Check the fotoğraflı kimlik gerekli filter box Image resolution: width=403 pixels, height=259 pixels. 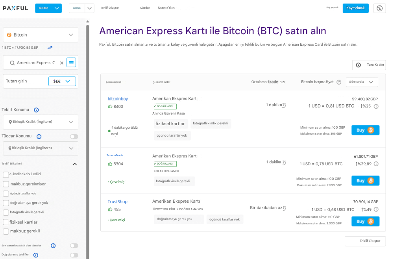(6, 213)
